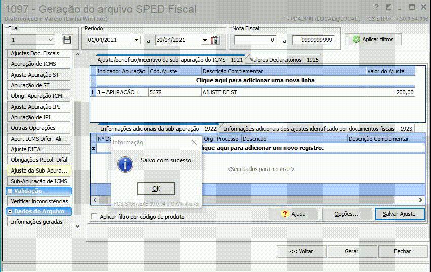This screenshot has width=431, height=272.
Task: Click OK in the Informação dialog
Action: [156, 189]
